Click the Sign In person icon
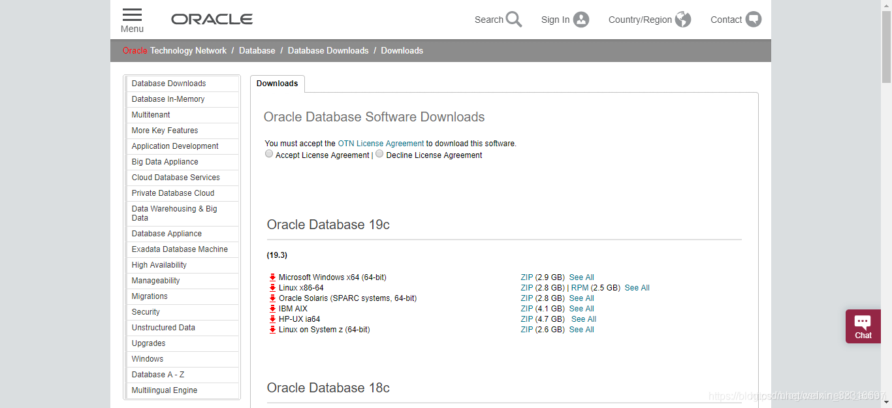892x408 pixels. (x=581, y=20)
